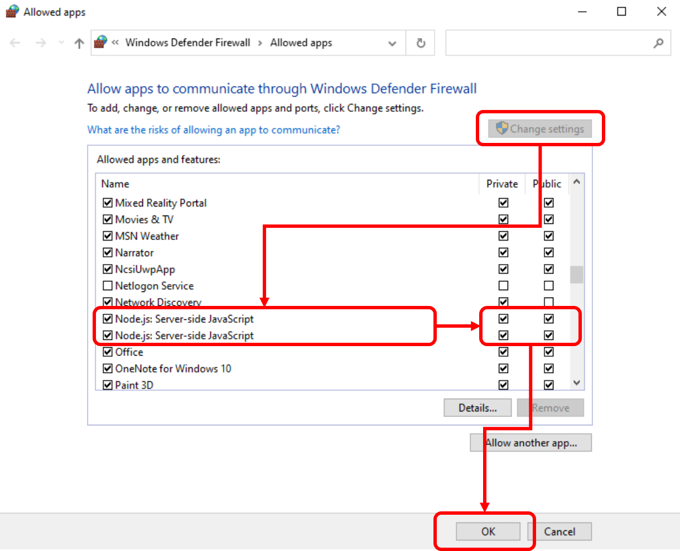Select the OneNote for Windows 10 row

coord(173,368)
